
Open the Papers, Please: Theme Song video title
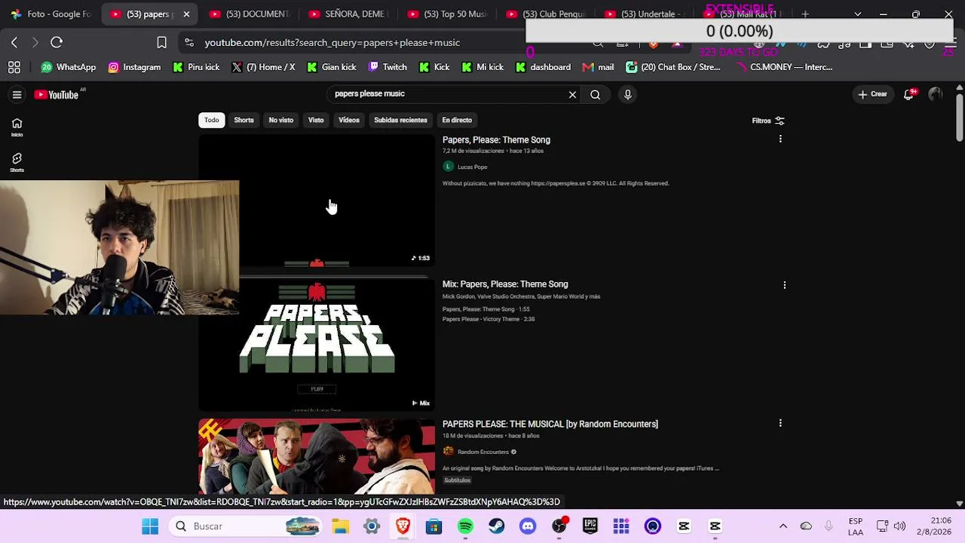point(496,140)
